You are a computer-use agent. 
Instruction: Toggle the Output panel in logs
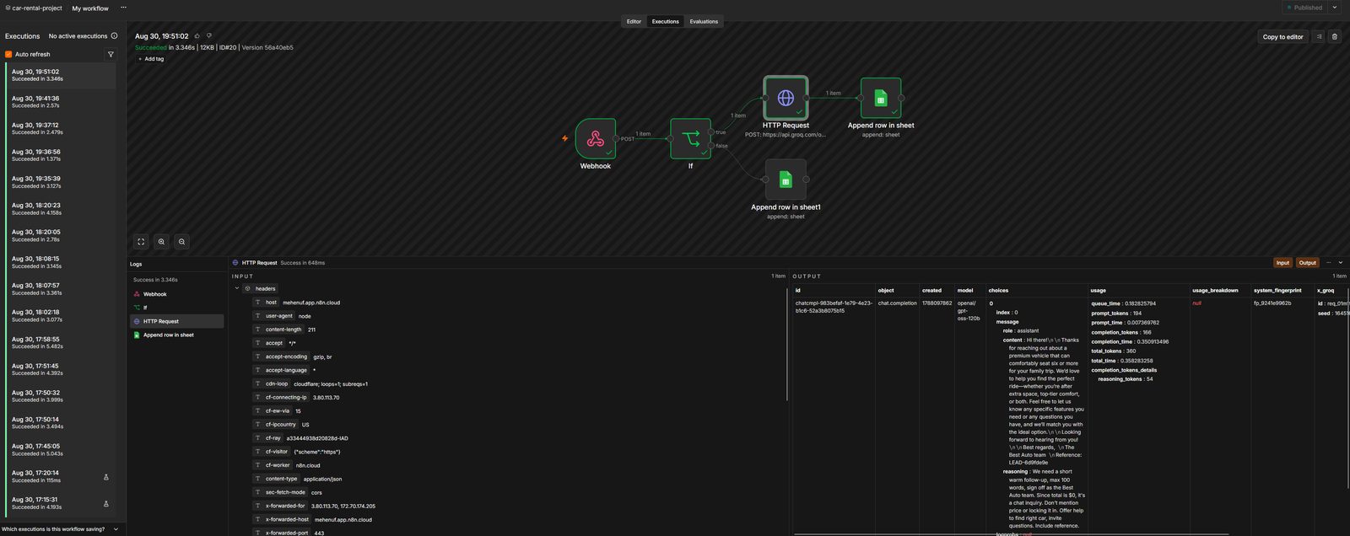[x=1307, y=263]
